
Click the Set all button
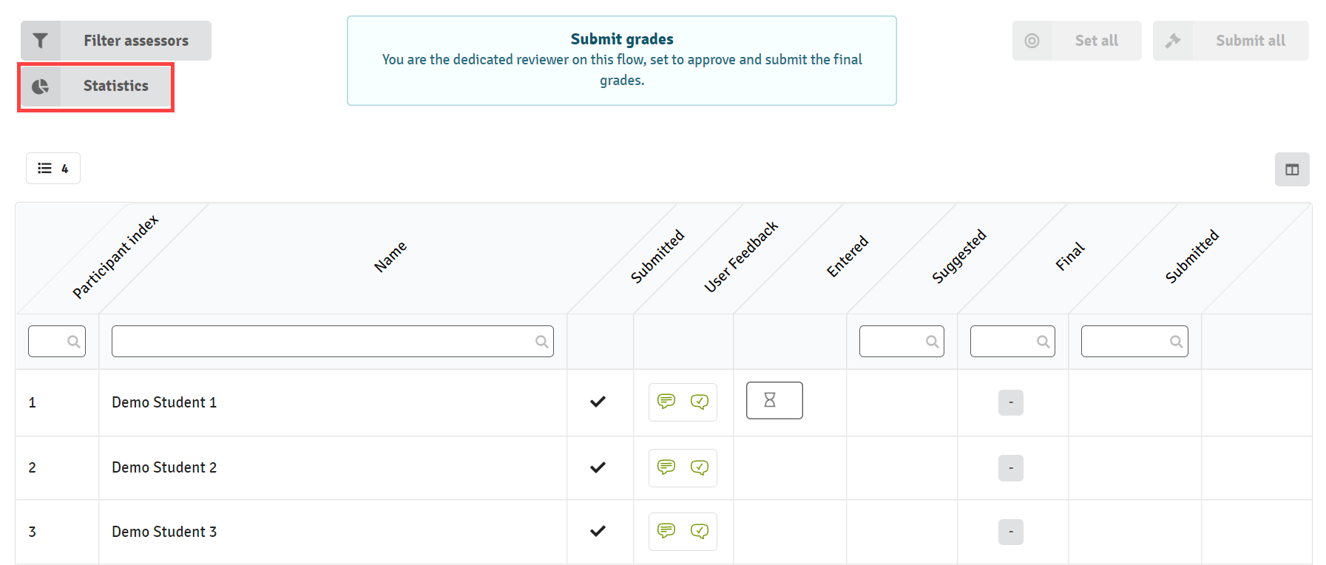tap(1077, 41)
